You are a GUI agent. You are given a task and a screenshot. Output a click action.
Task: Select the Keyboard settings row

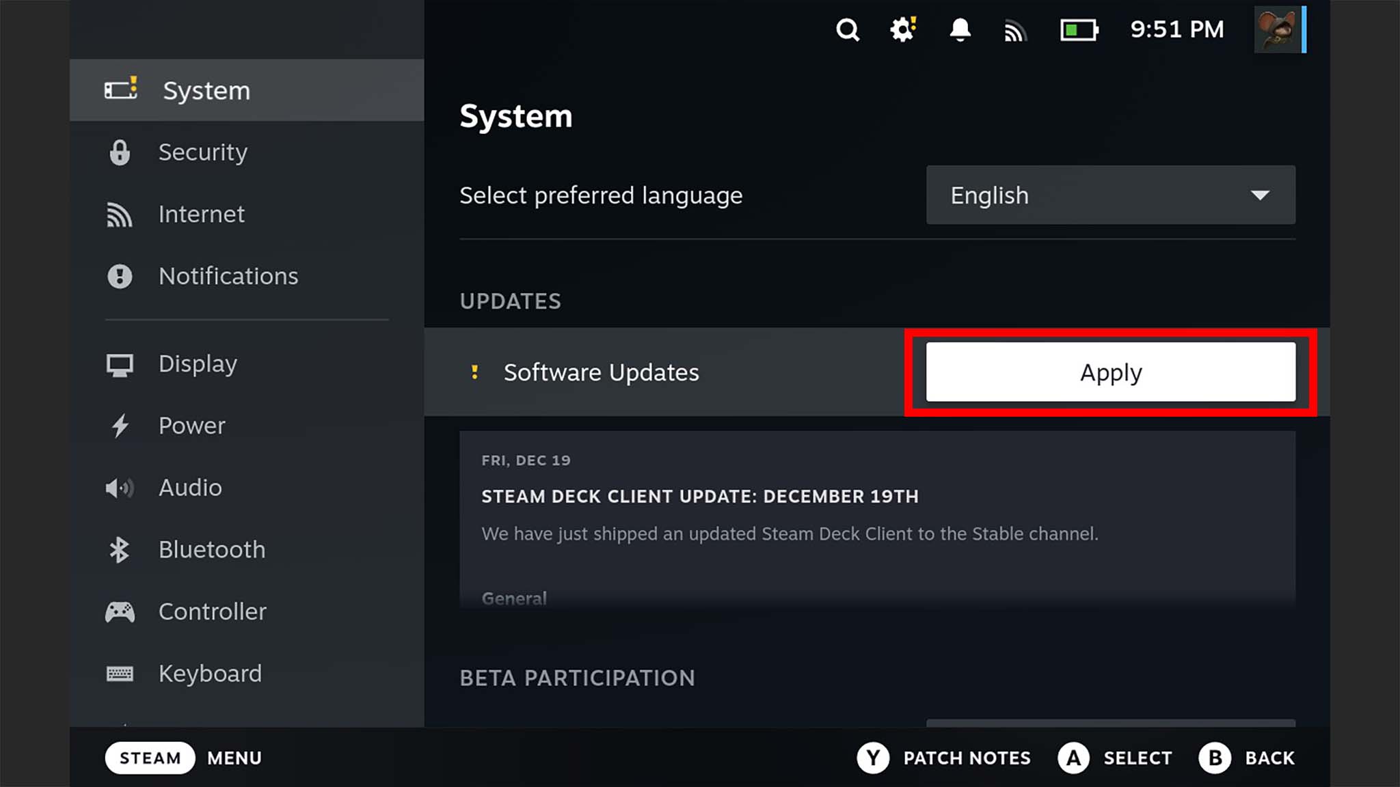(x=210, y=674)
